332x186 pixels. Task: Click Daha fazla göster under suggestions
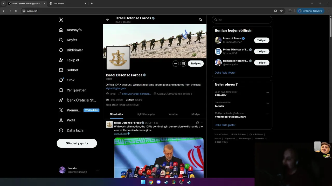[x=225, y=73]
